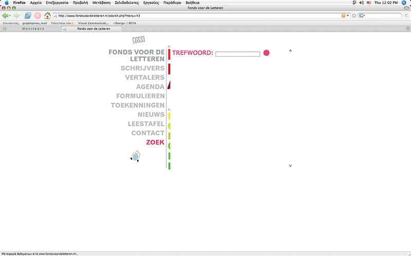Click the volume icon in the menu bar
411x256 pixels.
pos(362,3)
